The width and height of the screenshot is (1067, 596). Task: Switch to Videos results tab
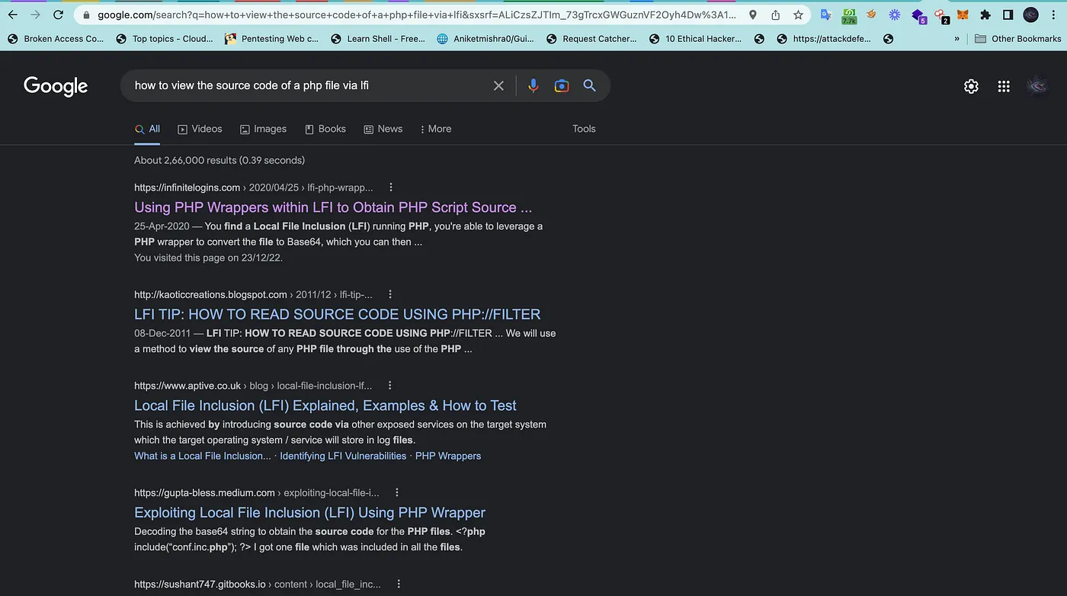pyautogui.click(x=200, y=129)
